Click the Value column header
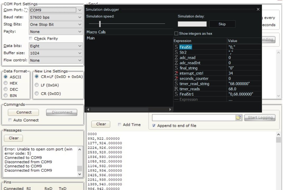 (244, 41)
